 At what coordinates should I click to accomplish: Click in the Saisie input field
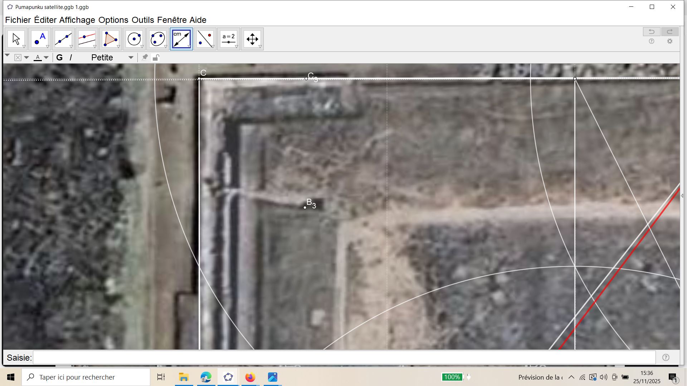(x=343, y=357)
